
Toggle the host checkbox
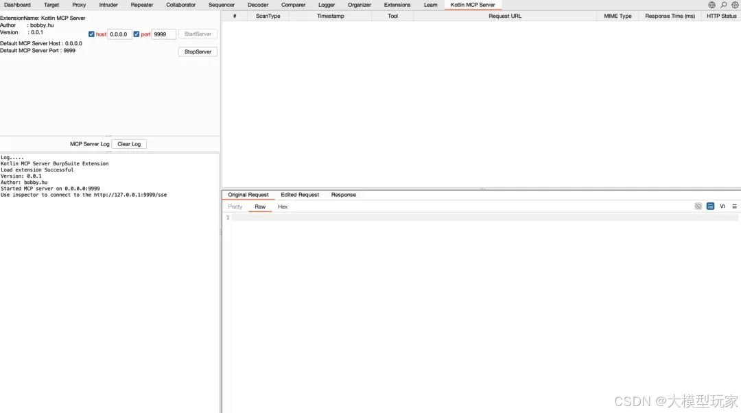[91, 34]
